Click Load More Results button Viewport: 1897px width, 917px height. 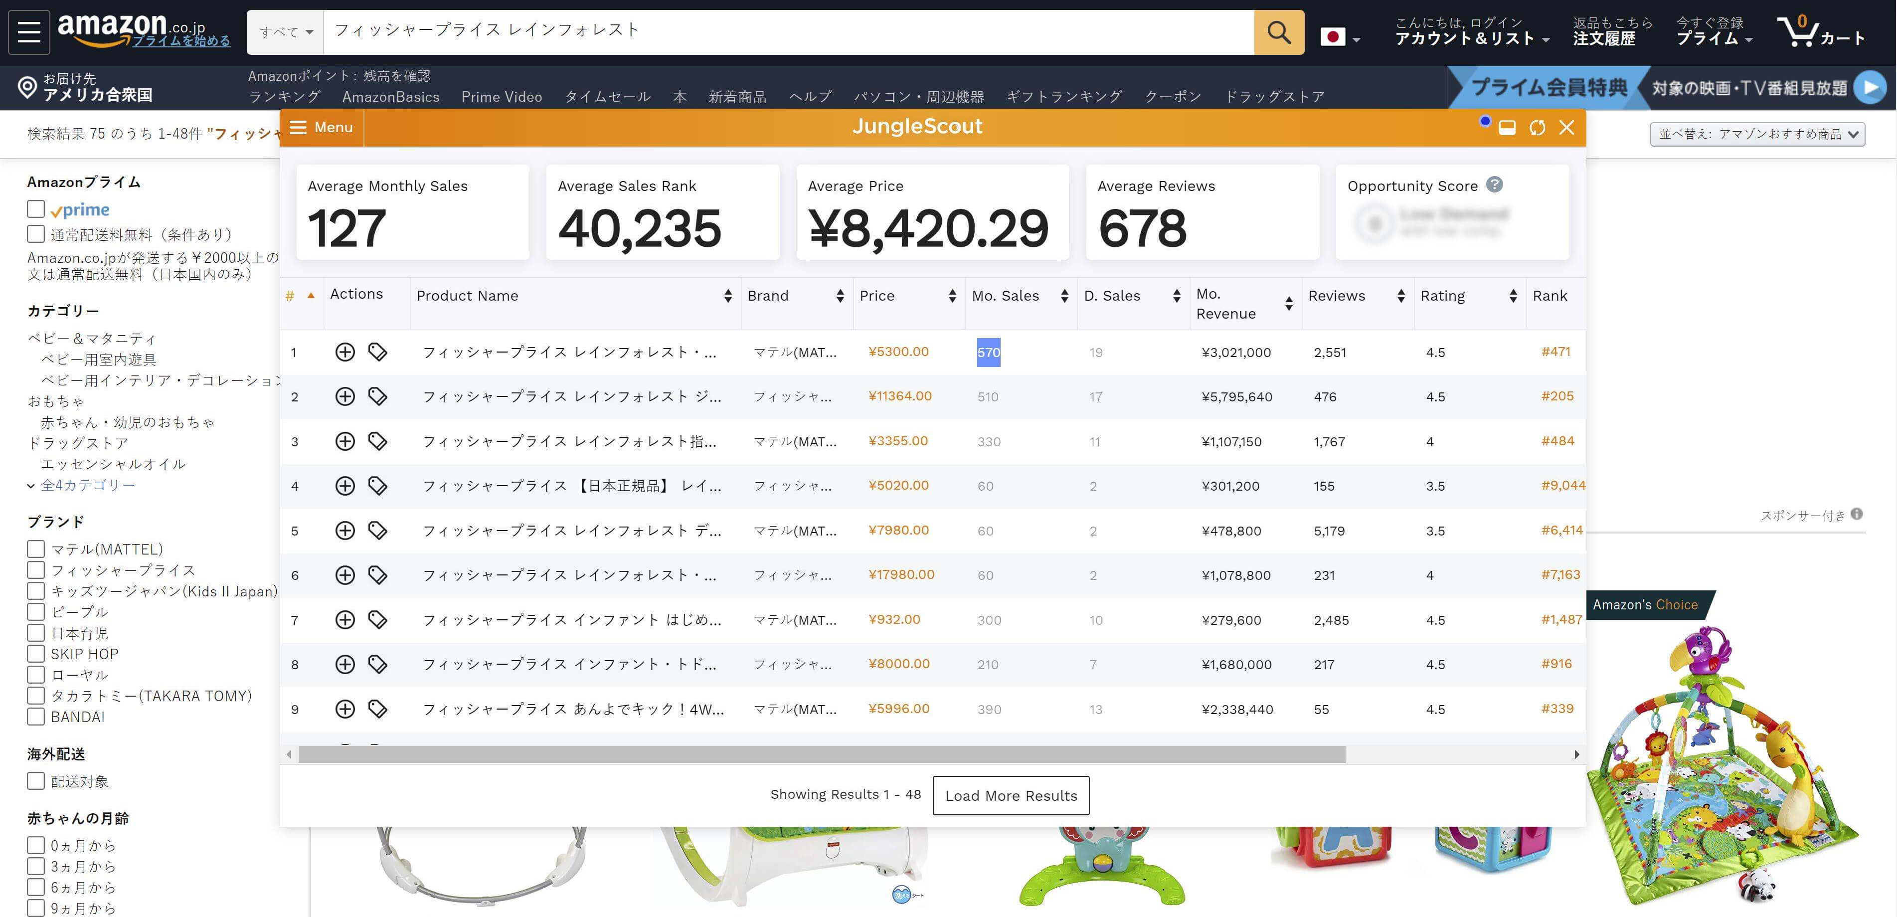pyautogui.click(x=1011, y=795)
